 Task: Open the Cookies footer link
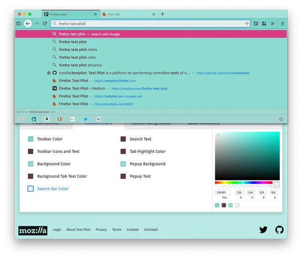click(133, 230)
